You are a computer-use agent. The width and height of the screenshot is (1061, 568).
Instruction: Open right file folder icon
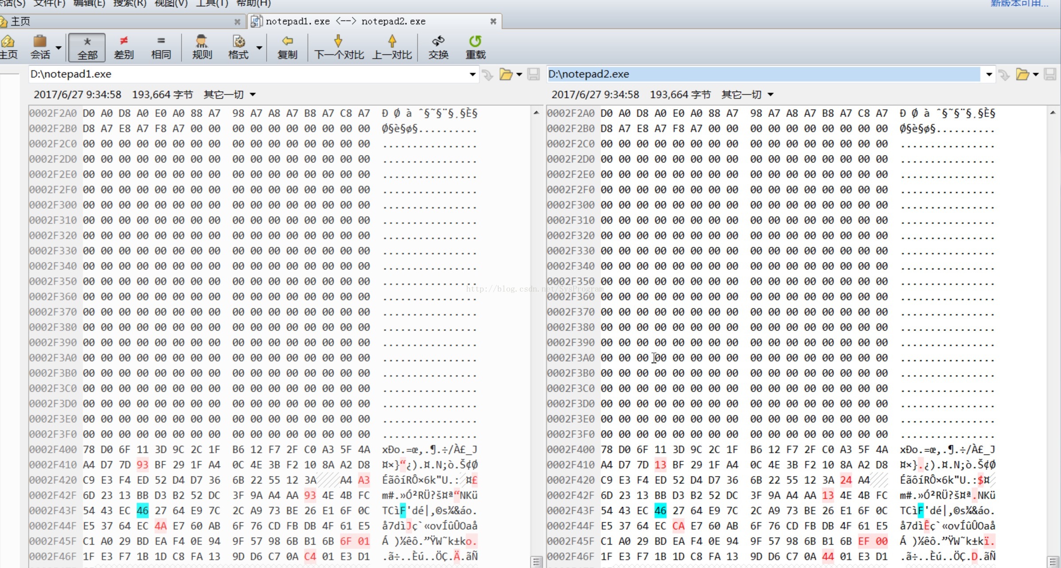[1022, 74]
